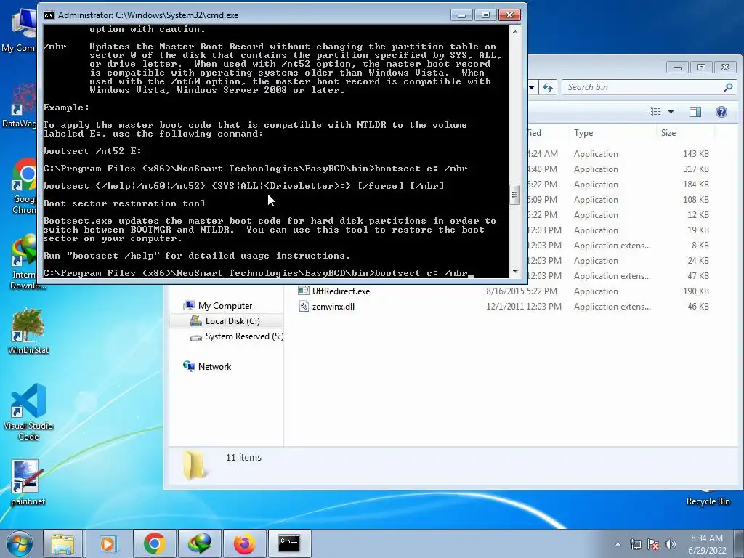This screenshot has width=744, height=558.
Task: Open the address bar history dropdown
Action: (532, 87)
